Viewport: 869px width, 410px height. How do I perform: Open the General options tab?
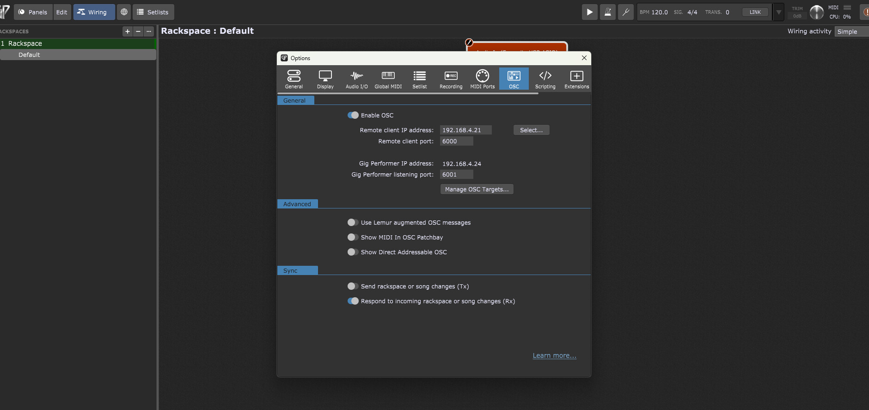pos(294,79)
